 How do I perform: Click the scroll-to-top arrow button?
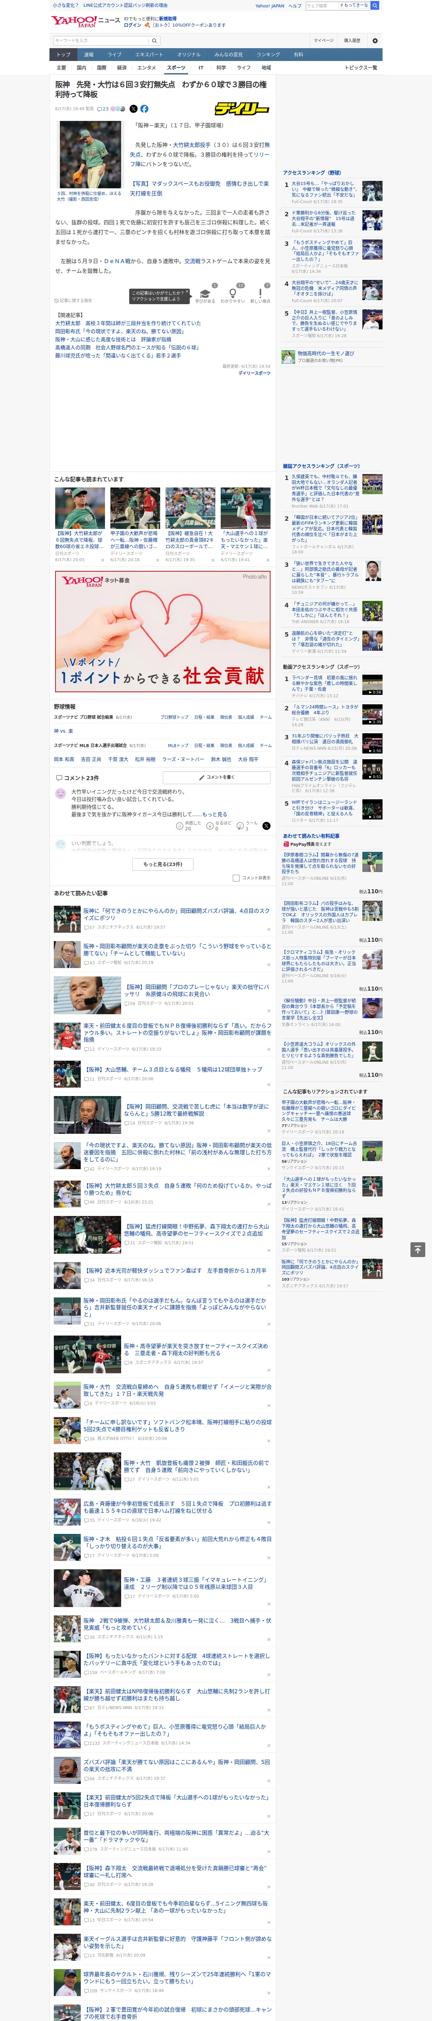418,1249
